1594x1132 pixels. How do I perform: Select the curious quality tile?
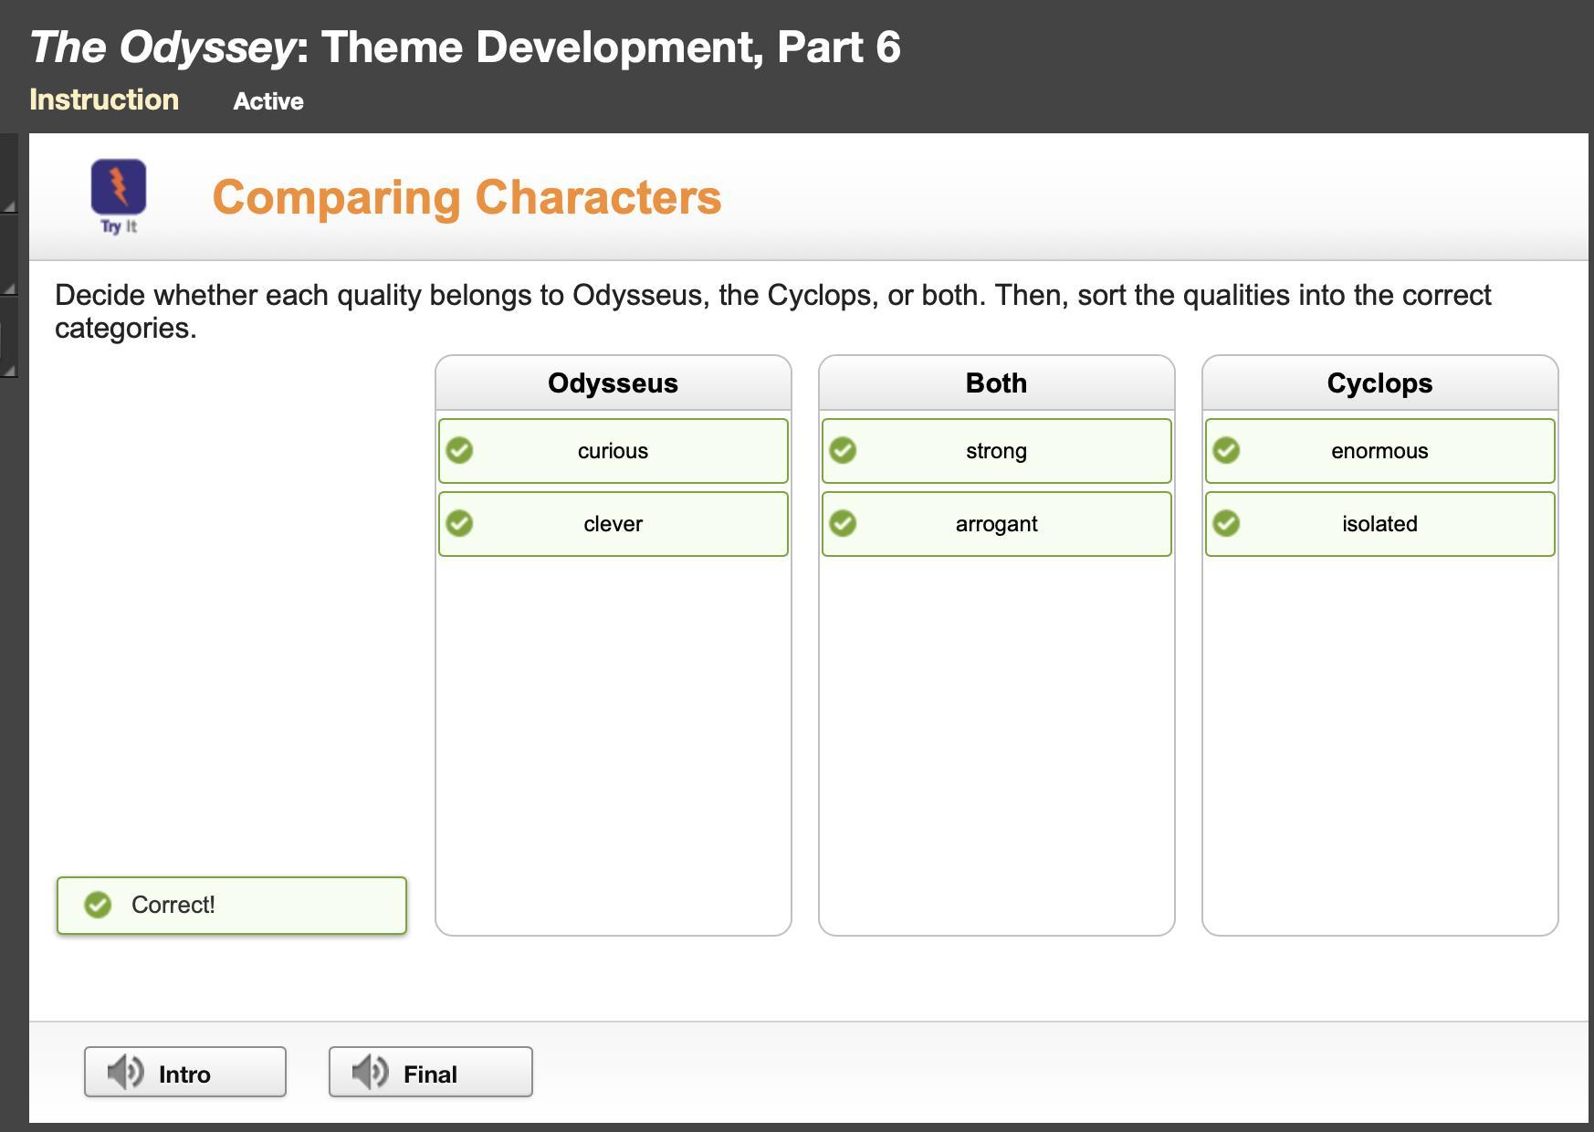coord(613,451)
